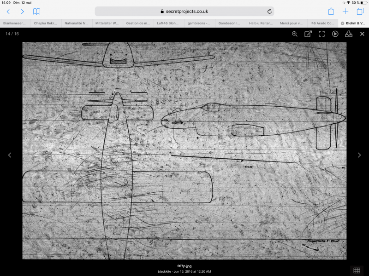Viewport: 369px width, 276px height.
Task: Show the thumbnail grid view
Action: tap(357, 270)
